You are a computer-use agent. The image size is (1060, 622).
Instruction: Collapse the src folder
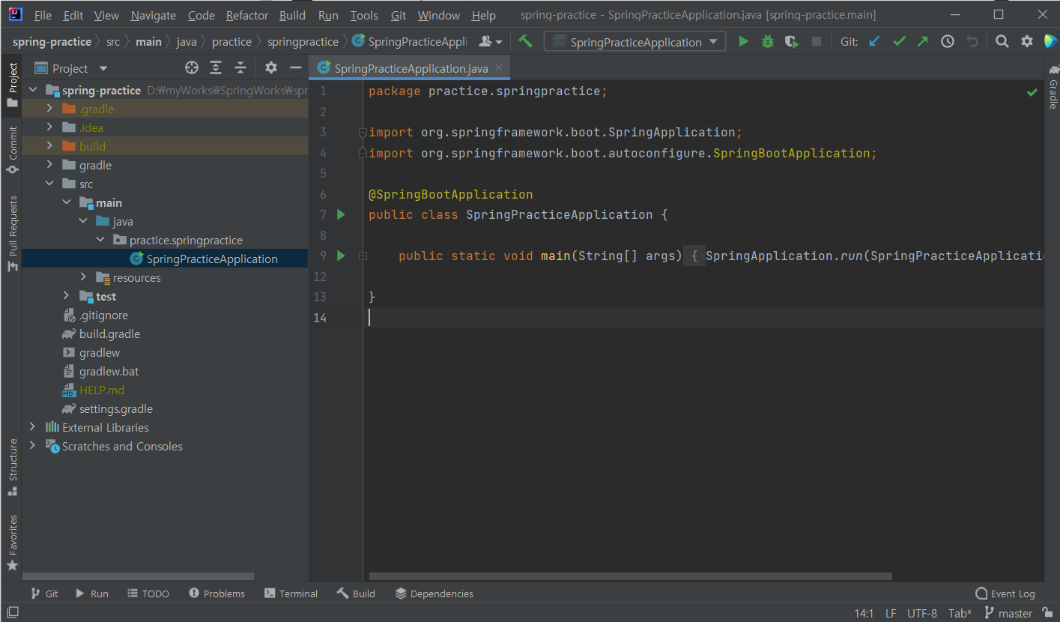click(x=49, y=184)
